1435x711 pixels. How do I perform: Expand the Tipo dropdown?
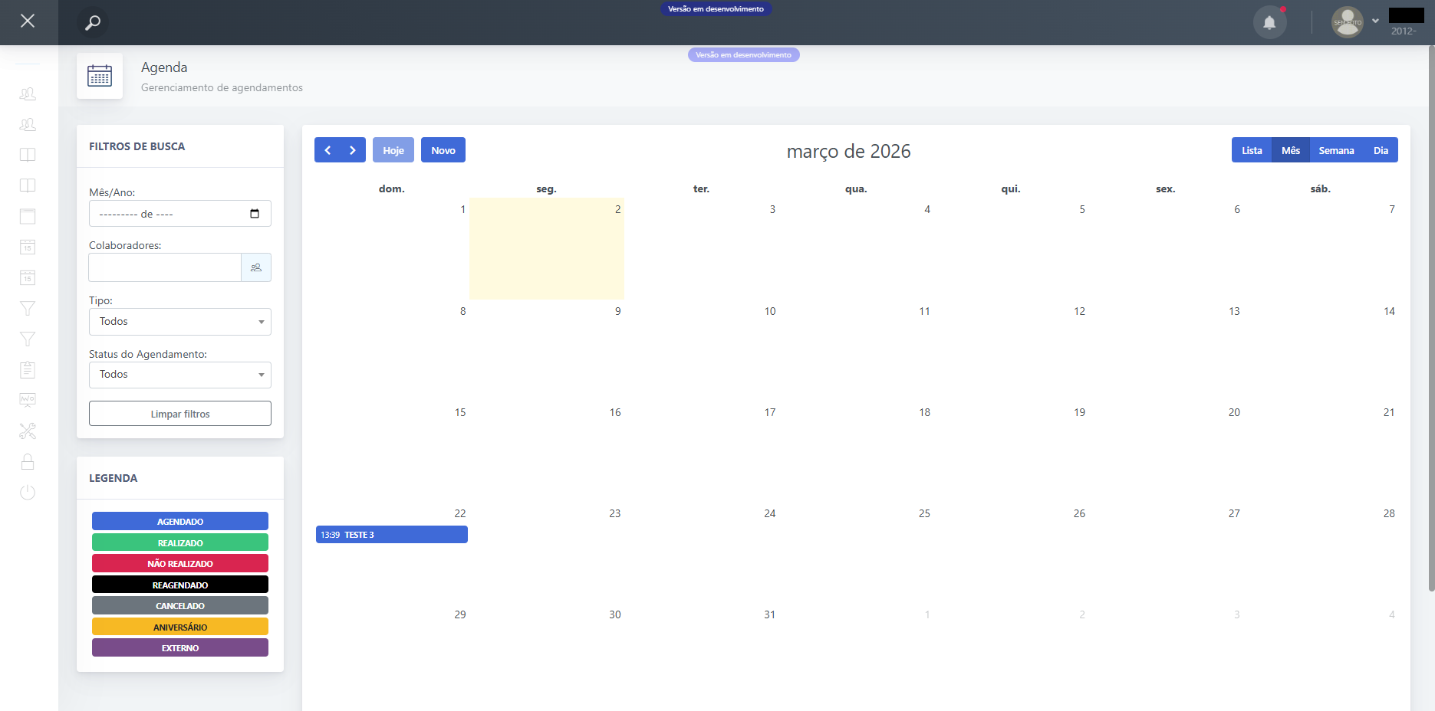pos(180,322)
